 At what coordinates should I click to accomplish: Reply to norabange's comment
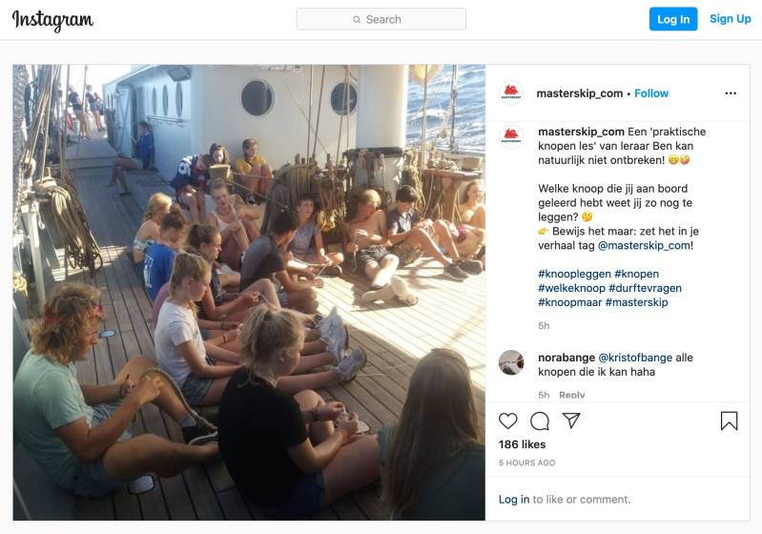571,395
